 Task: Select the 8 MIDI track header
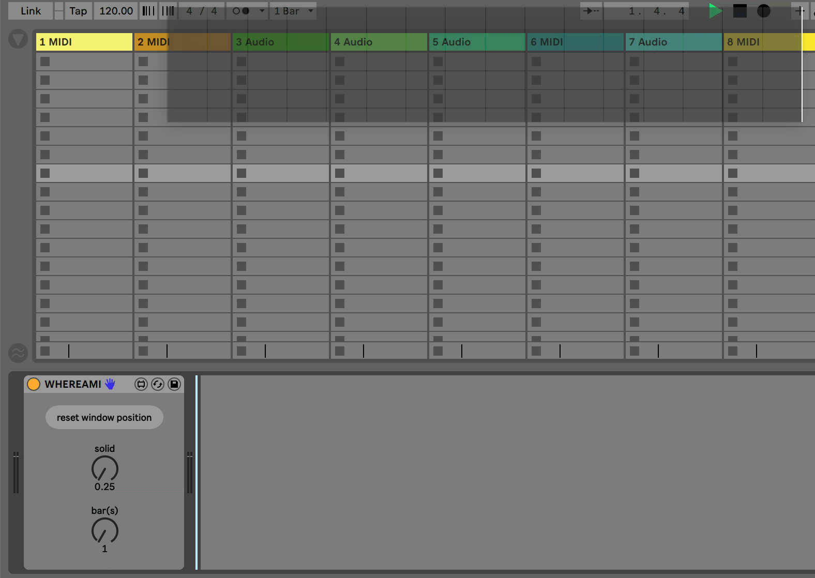pos(769,42)
